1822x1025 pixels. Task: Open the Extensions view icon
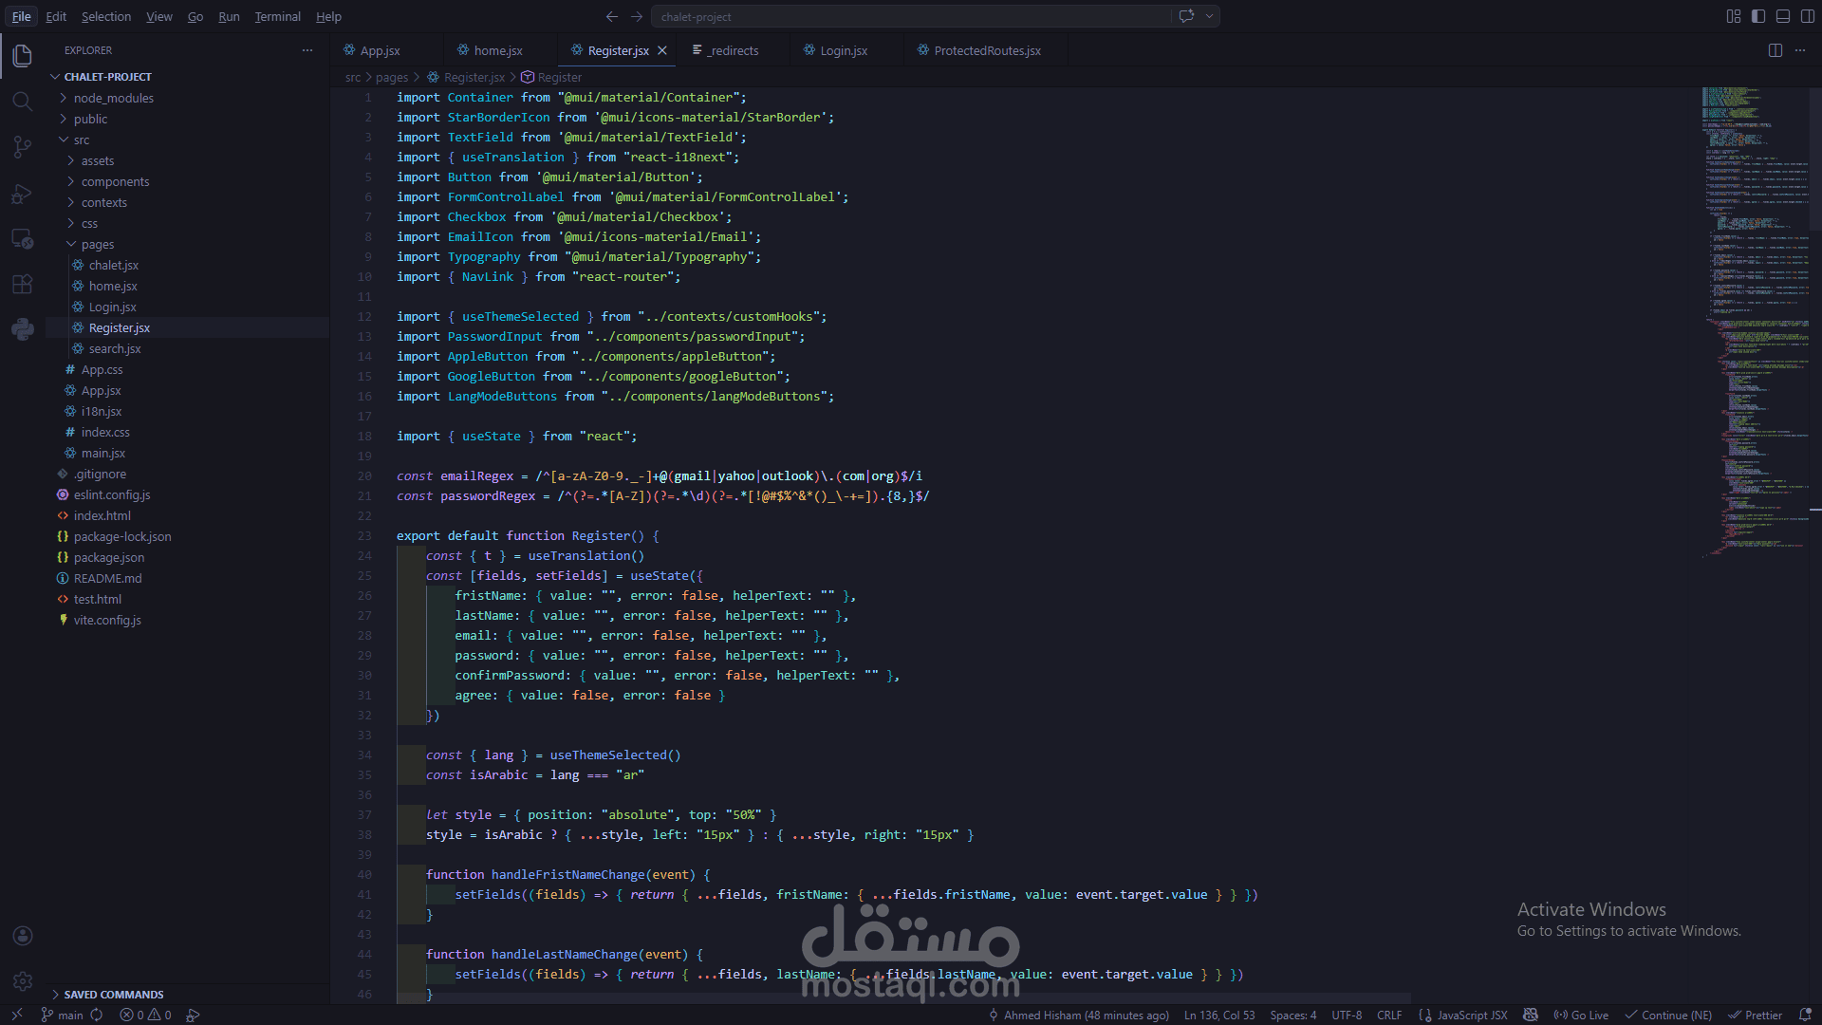23,284
